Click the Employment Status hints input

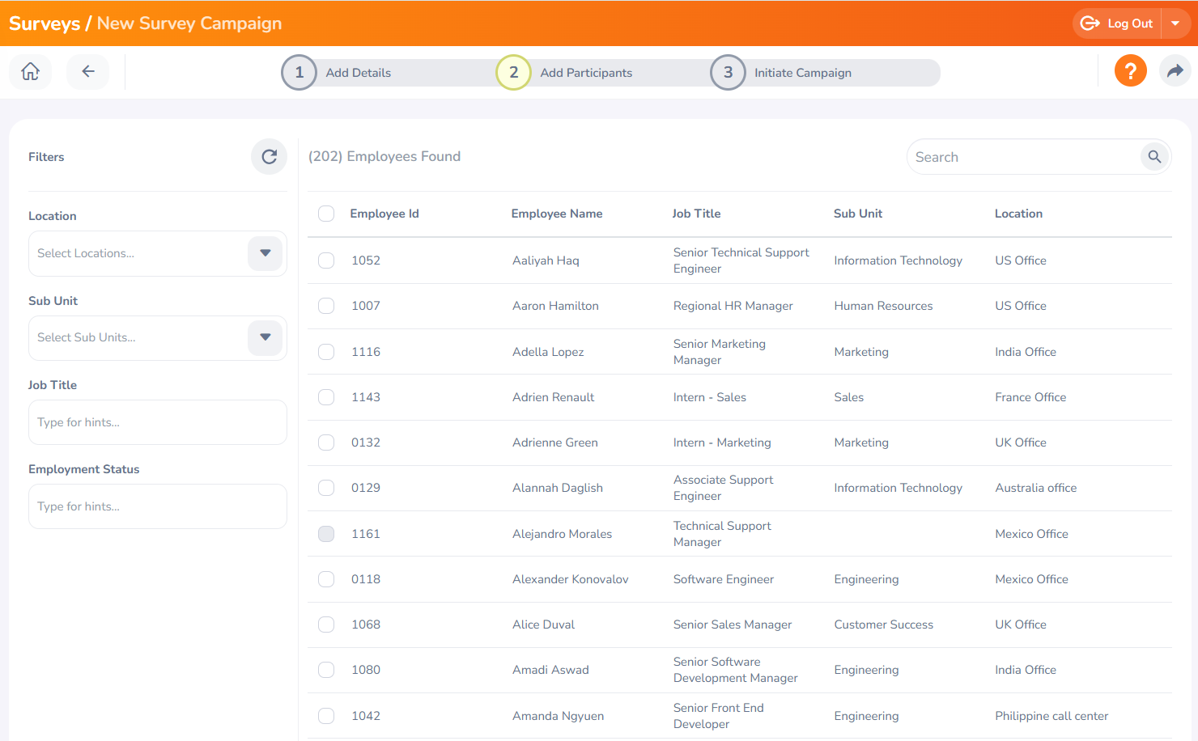click(158, 506)
